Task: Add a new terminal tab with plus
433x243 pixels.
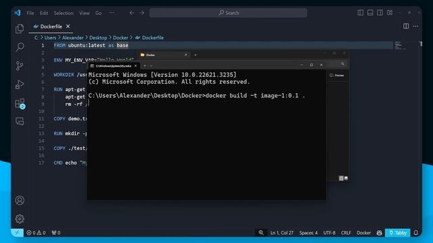Action: pos(145,66)
